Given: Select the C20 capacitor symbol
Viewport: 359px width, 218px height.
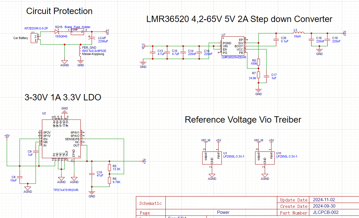Looking at the screenshot, I should [x=276, y=40].
